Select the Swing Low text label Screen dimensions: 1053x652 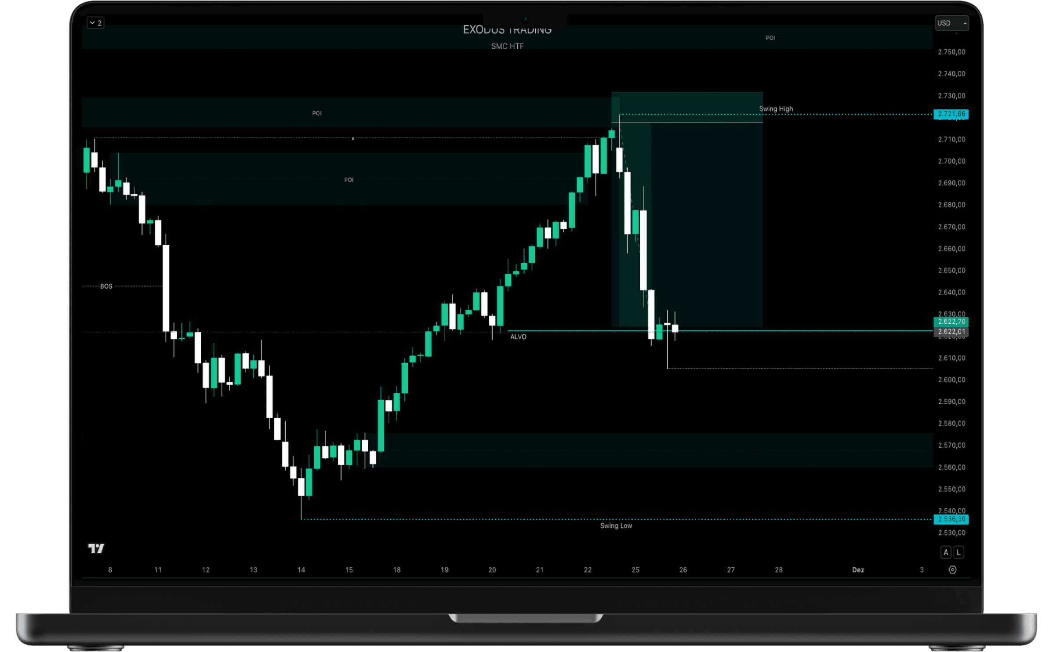click(616, 526)
